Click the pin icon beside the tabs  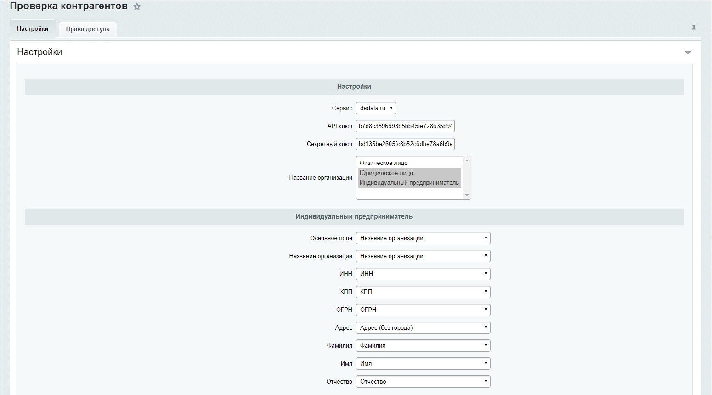[693, 28]
